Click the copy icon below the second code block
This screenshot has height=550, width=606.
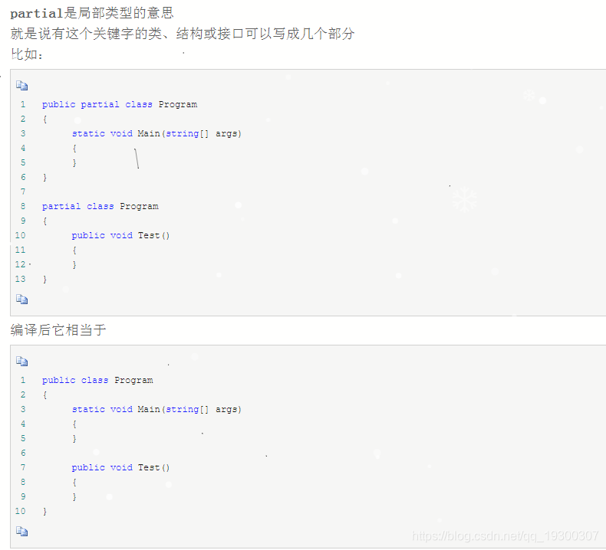coord(21,532)
